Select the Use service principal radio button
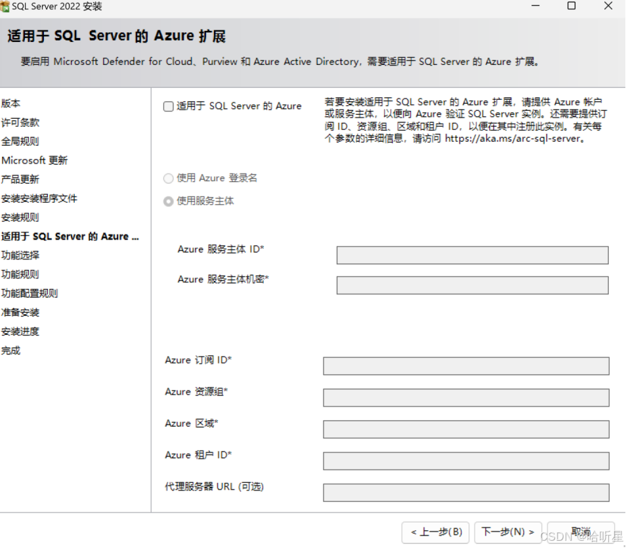 169,201
